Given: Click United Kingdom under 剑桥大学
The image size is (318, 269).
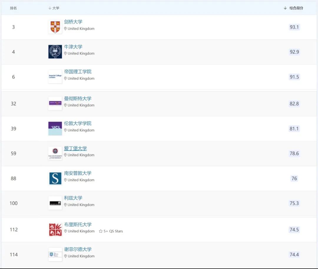Looking at the screenshot, I should click(x=81, y=29).
